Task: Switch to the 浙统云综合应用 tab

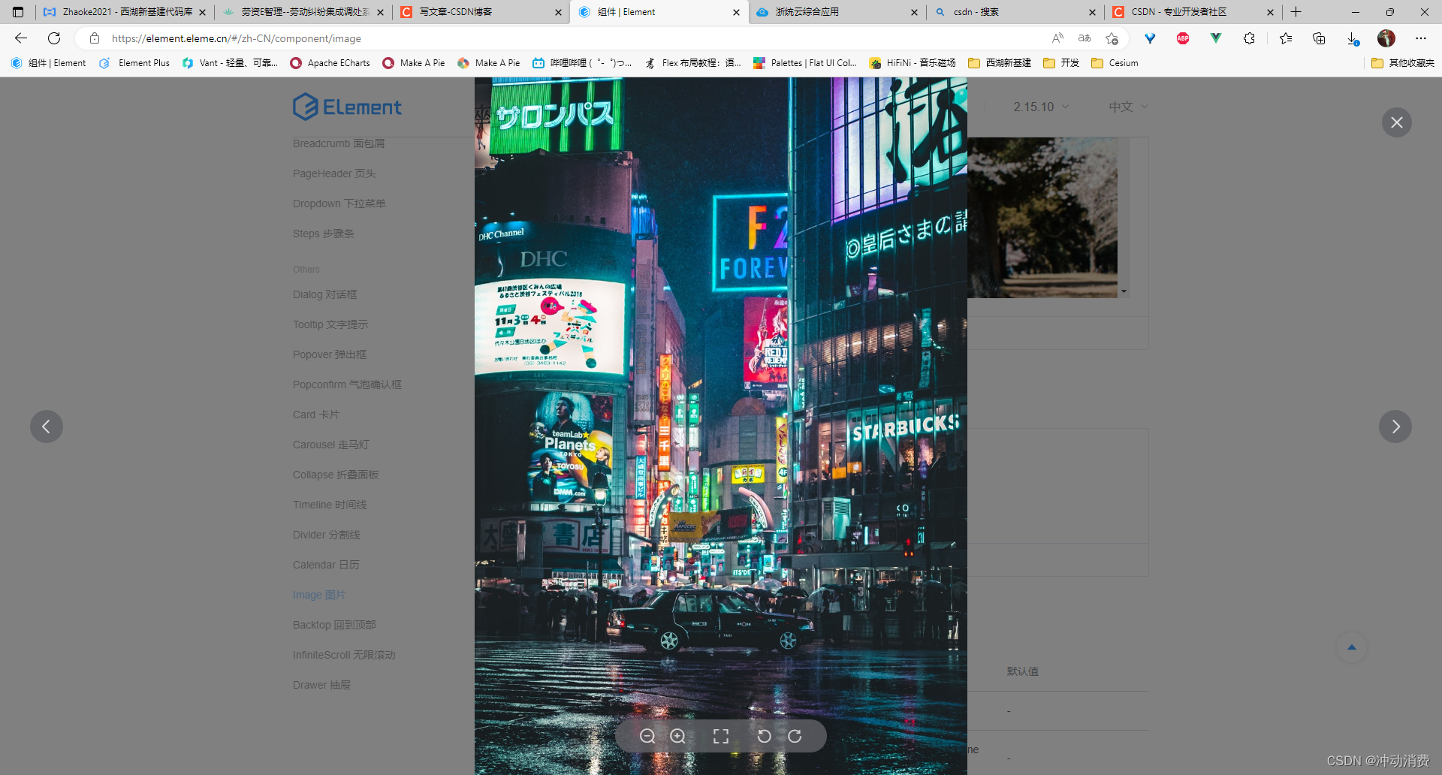Action: pos(837,12)
